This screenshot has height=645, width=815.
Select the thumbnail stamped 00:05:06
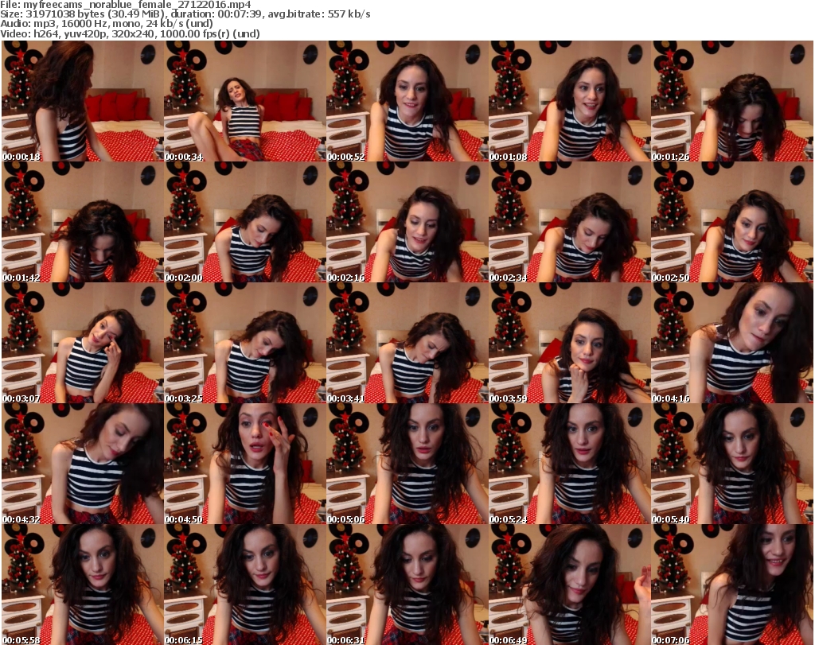point(407,464)
